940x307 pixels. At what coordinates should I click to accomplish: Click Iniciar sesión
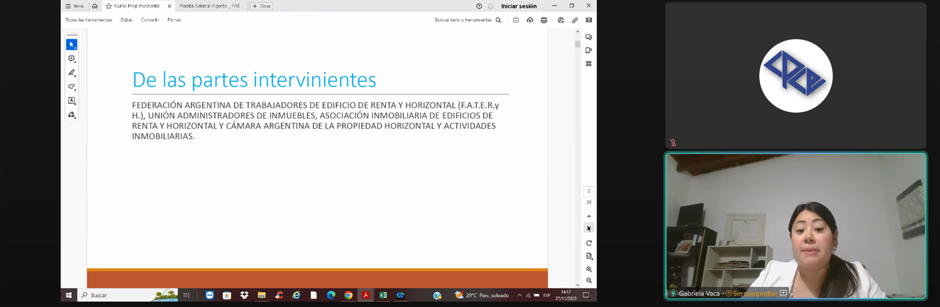click(519, 6)
